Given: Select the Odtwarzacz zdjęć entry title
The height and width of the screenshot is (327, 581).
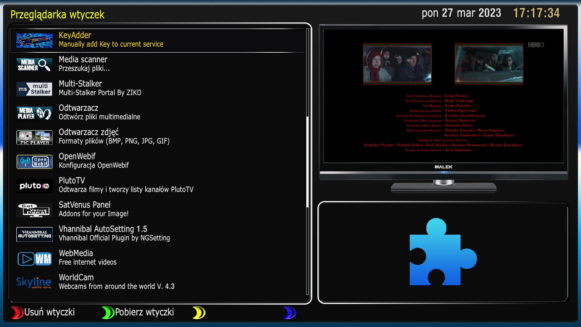Looking at the screenshot, I should (89, 132).
